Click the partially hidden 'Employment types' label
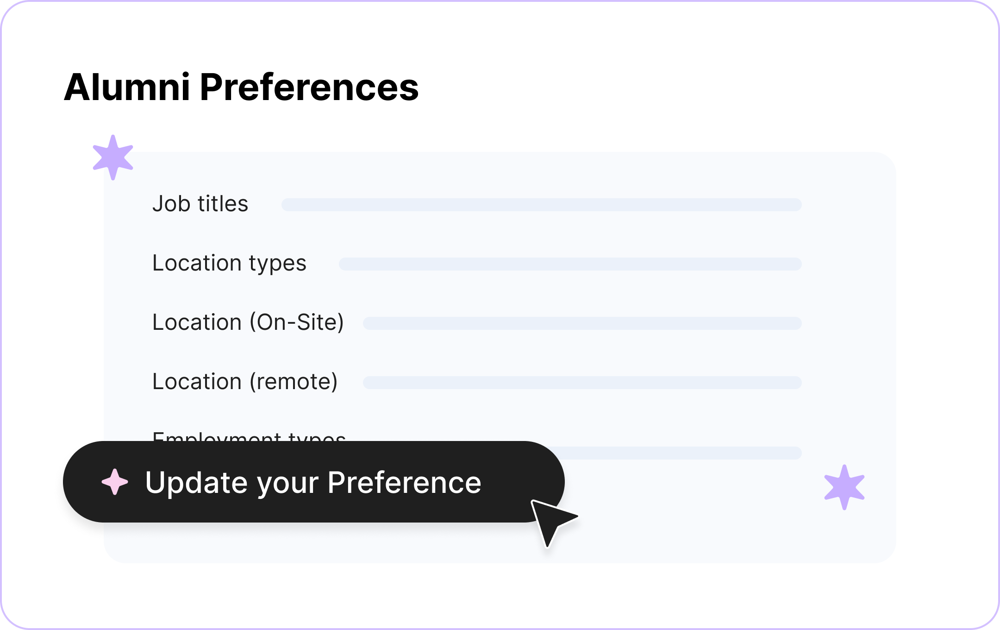 coord(249,436)
